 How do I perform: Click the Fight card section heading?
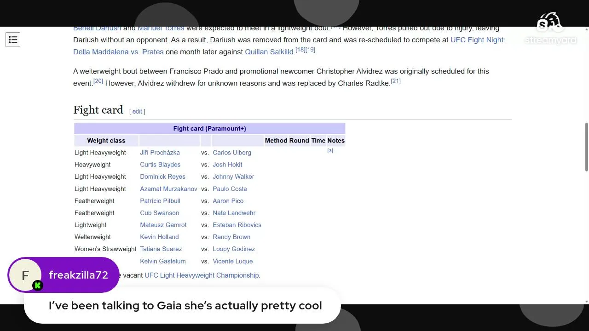[x=98, y=110]
